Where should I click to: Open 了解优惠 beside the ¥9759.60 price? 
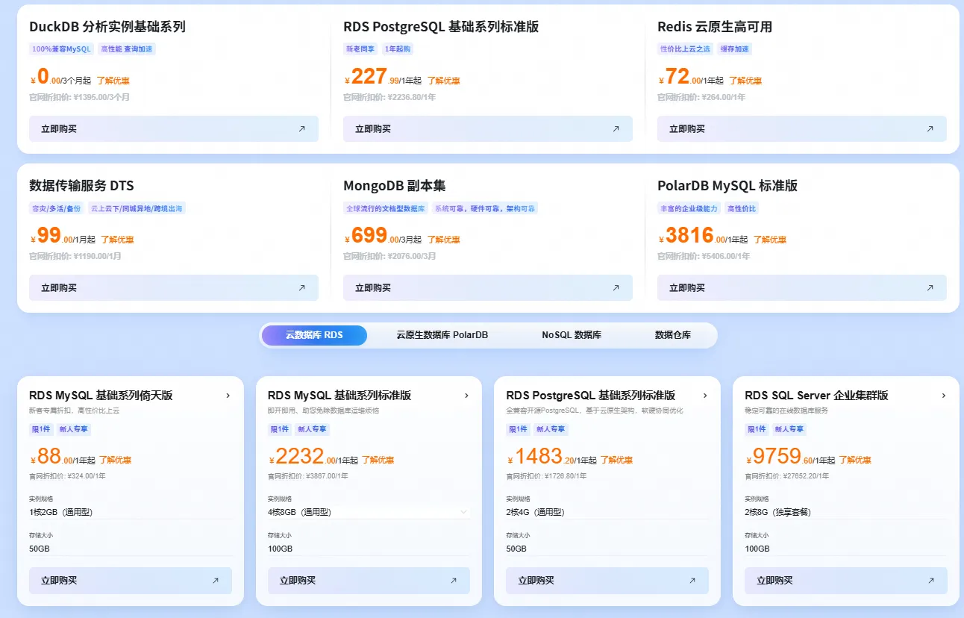pos(855,461)
